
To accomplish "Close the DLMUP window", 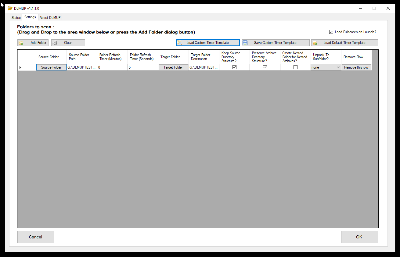I will pos(388,9).
